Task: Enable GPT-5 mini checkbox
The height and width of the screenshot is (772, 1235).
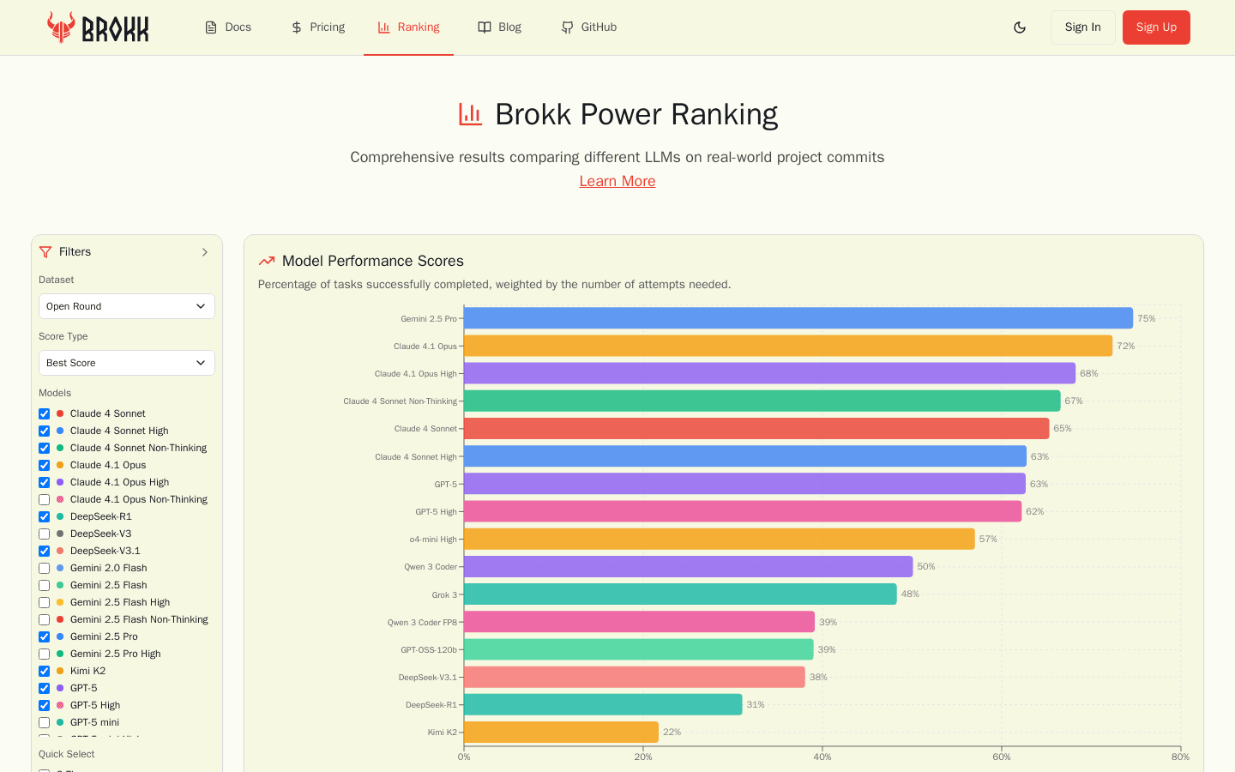Action: [x=44, y=722]
